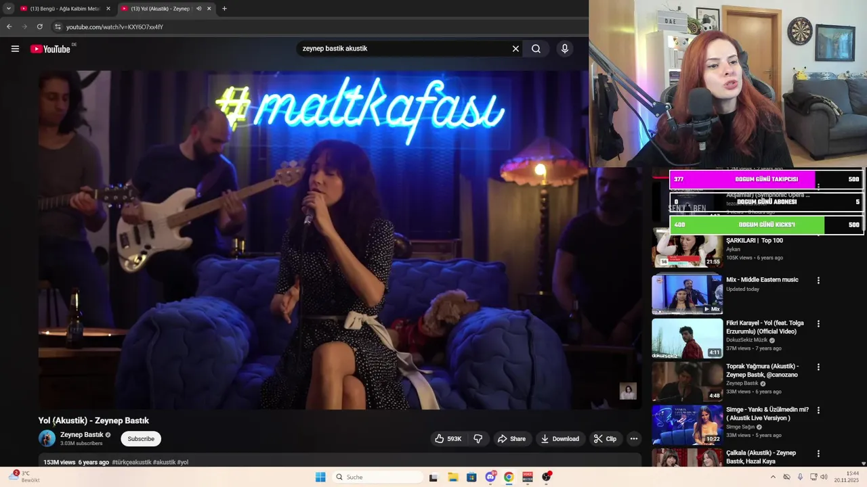Open options menu for Toprak Yağmura (Akustik)
Image resolution: width=867 pixels, height=487 pixels.
pos(818,367)
